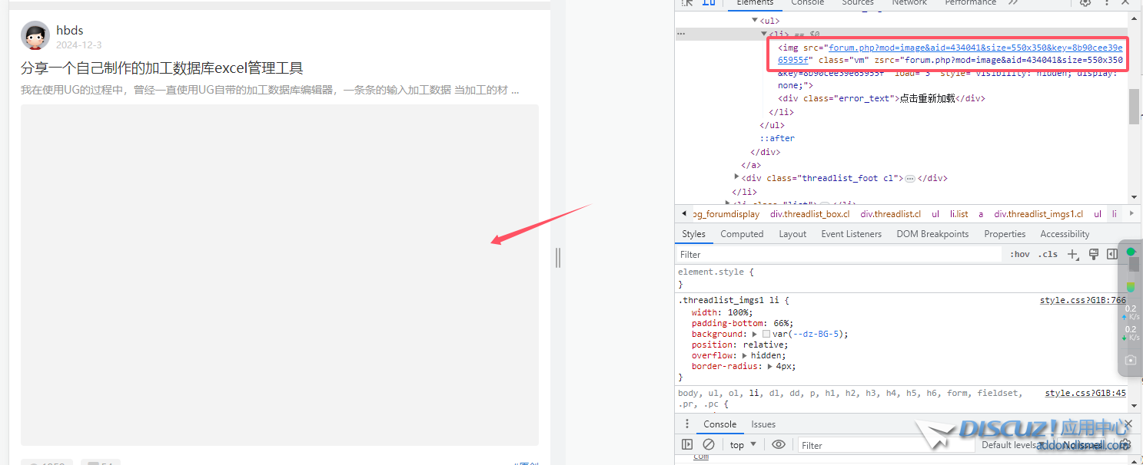Open the rendering emulation paintbrush icon
Image resolution: width=1143 pixels, height=465 pixels.
1093,254
